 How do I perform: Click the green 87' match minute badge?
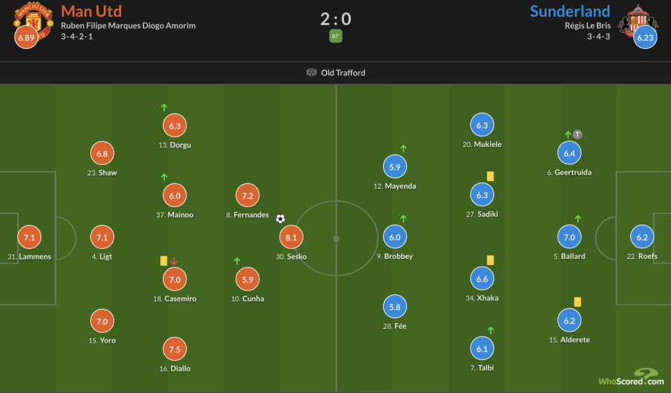click(x=335, y=36)
